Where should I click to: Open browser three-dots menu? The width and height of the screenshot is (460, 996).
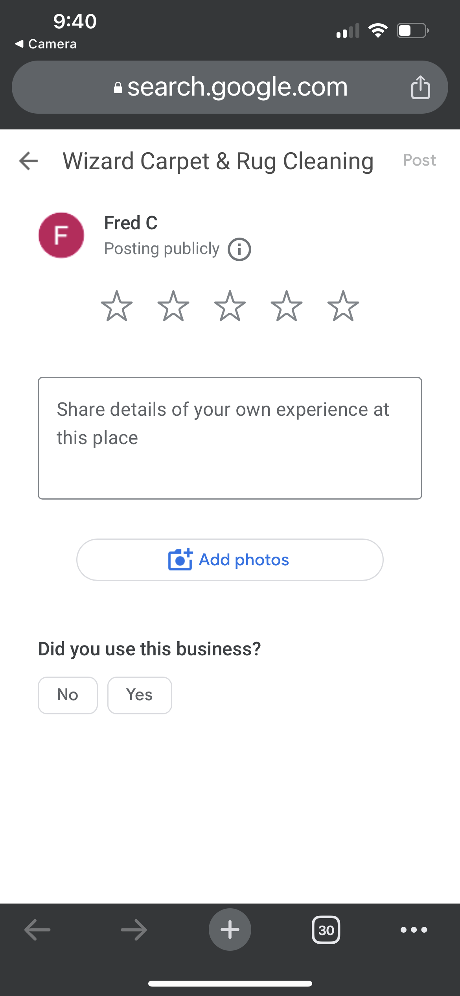click(x=414, y=930)
